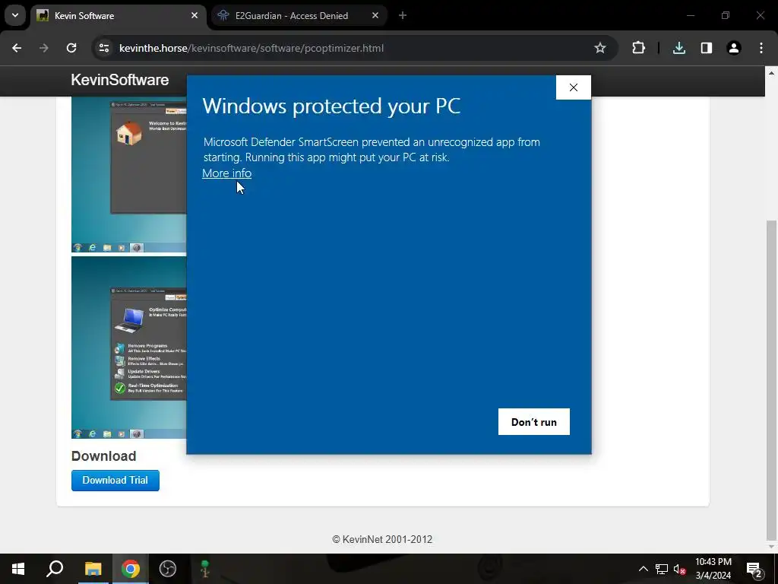Click the Download heading text

coord(103,456)
